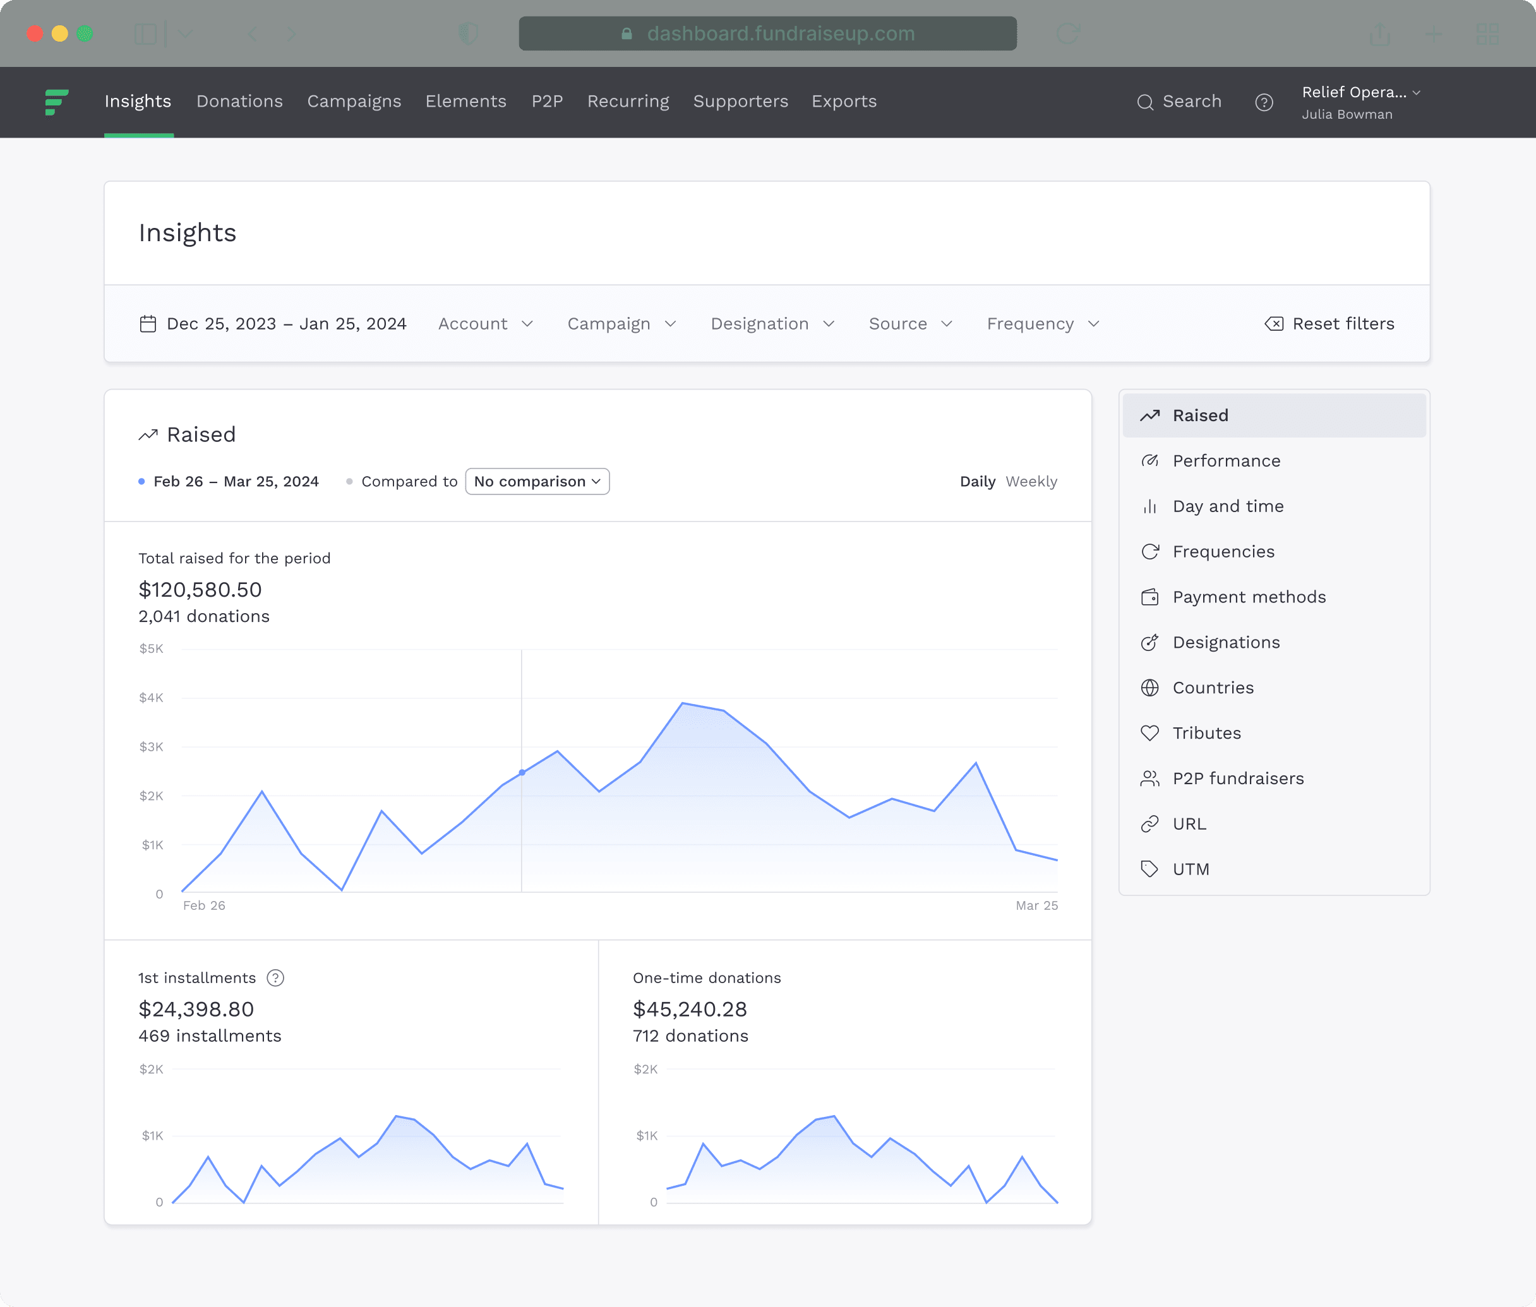Click the Reset filters button
The width and height of the screenshot is (1536, 1307).
(1329, 324)
